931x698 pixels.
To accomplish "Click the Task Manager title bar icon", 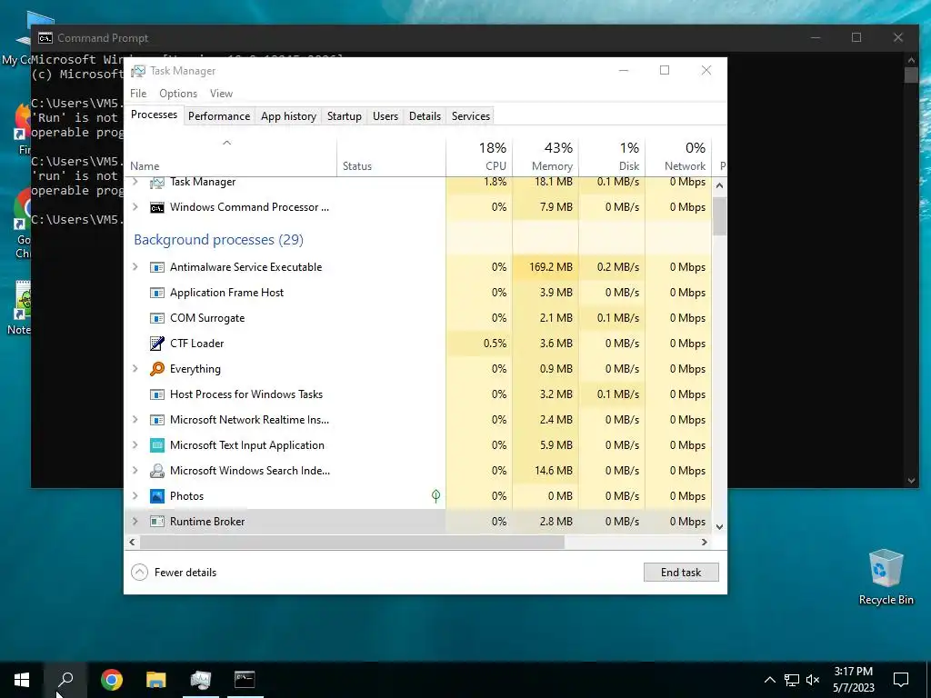I will pyautogui.click(x=138, y=71).
